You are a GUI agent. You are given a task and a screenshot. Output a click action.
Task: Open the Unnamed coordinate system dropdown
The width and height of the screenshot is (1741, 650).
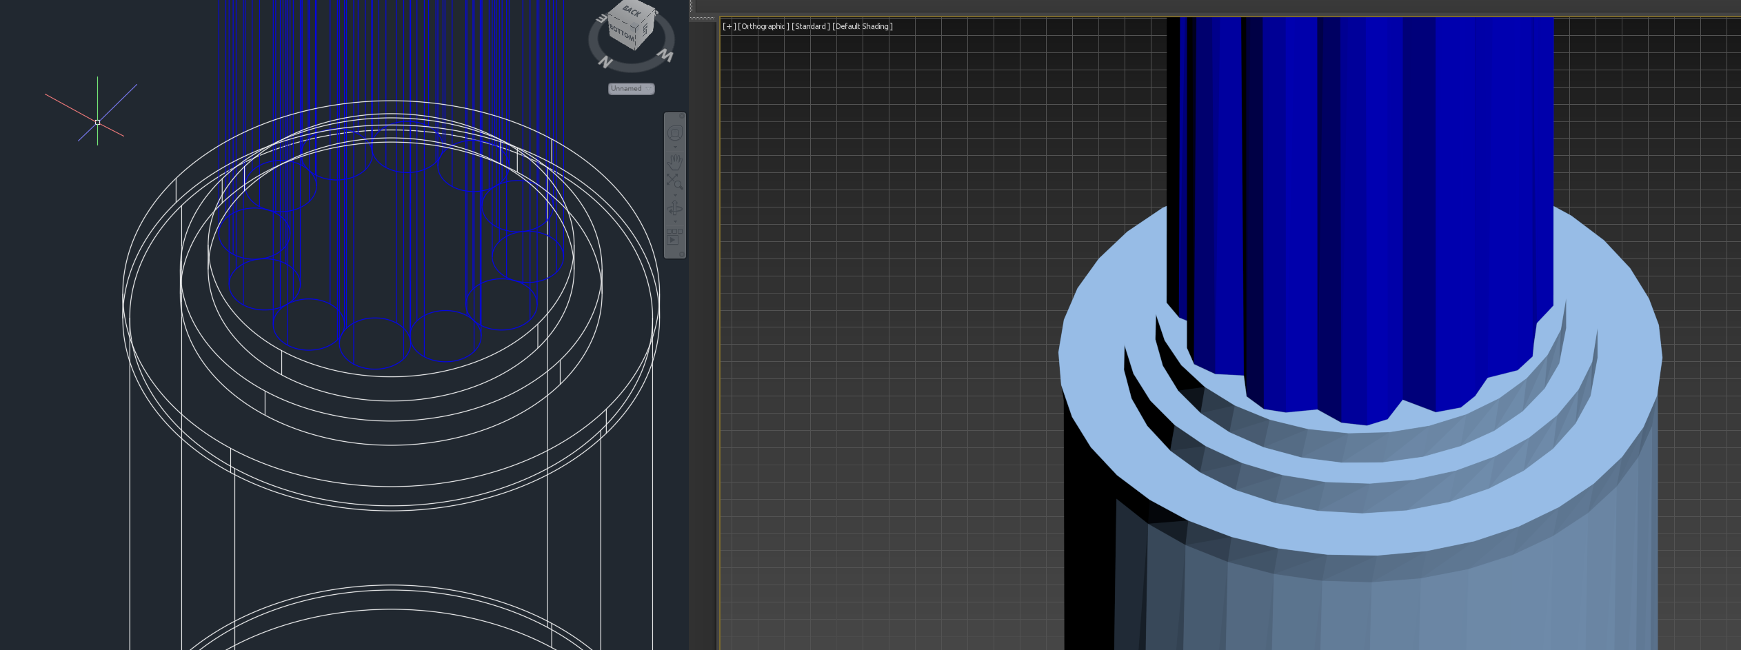631,88
